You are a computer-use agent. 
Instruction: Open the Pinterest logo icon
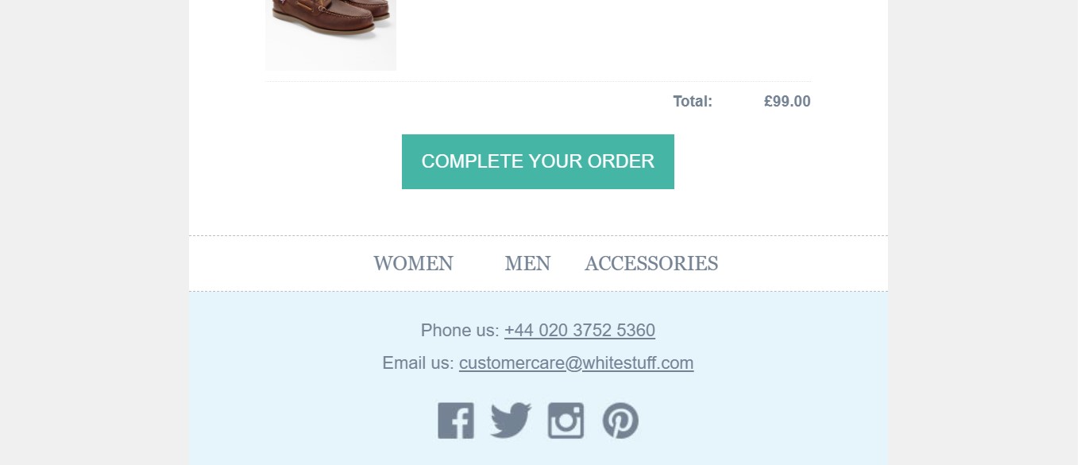click(620, 420)
